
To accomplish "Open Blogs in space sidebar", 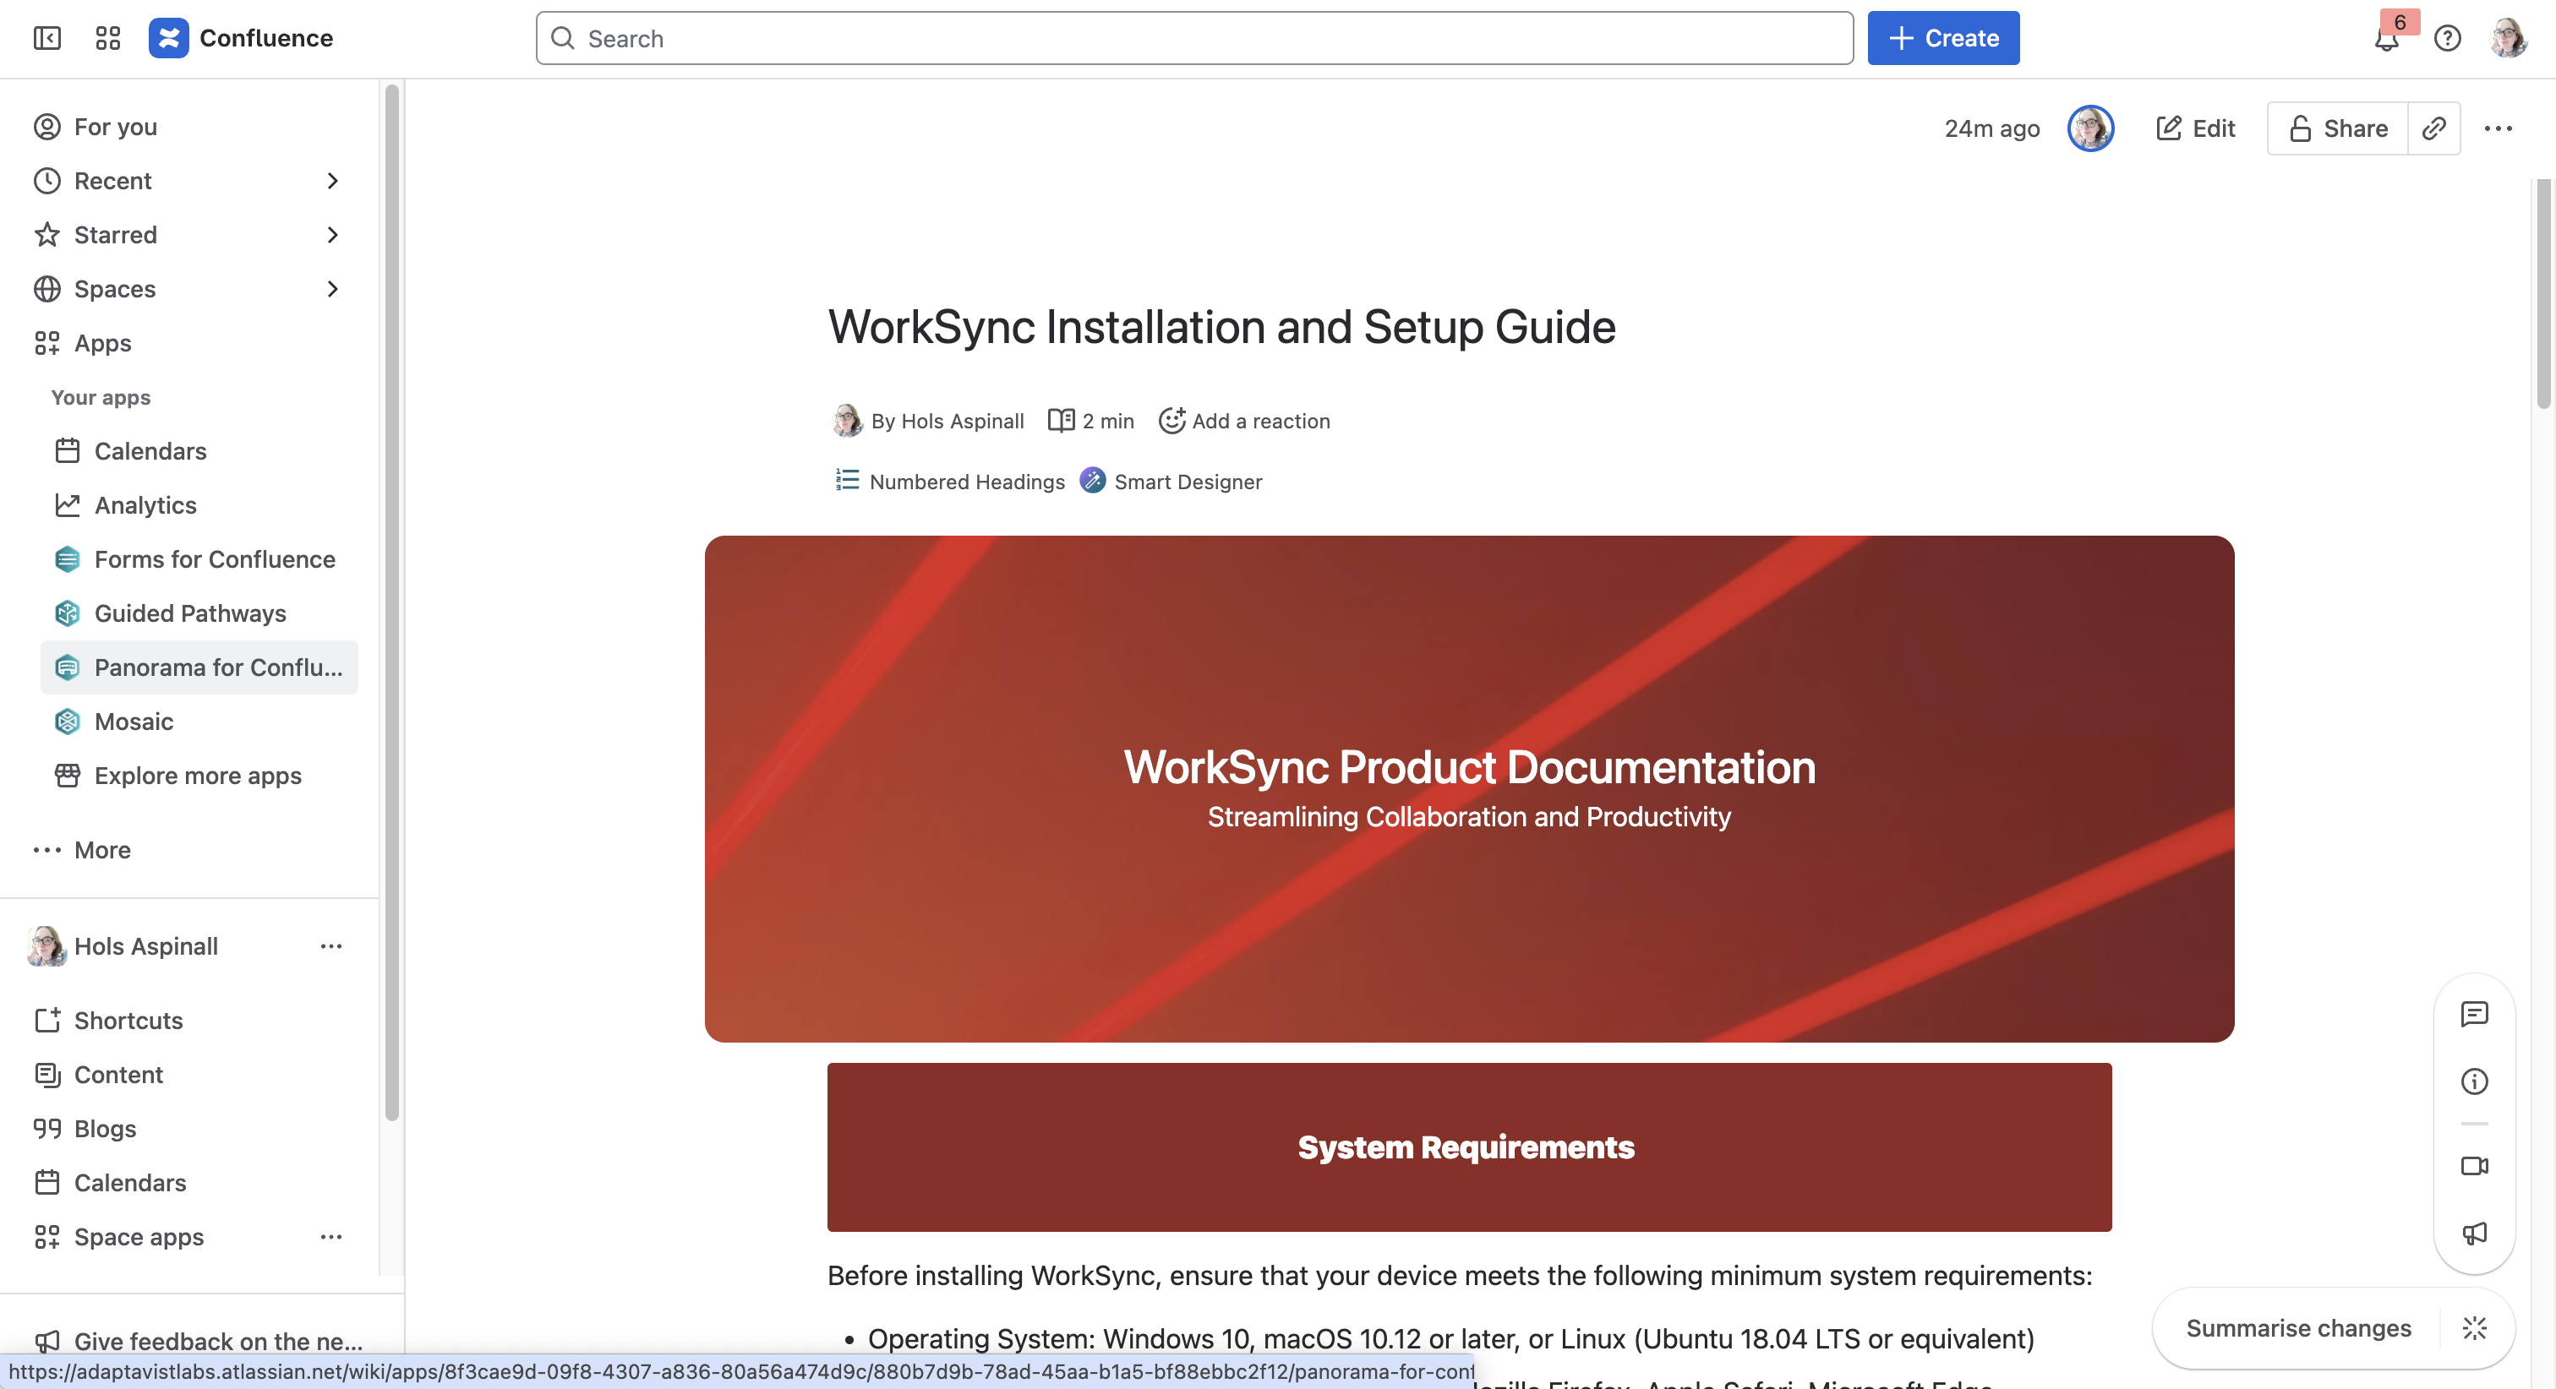I will (188, 1128).
